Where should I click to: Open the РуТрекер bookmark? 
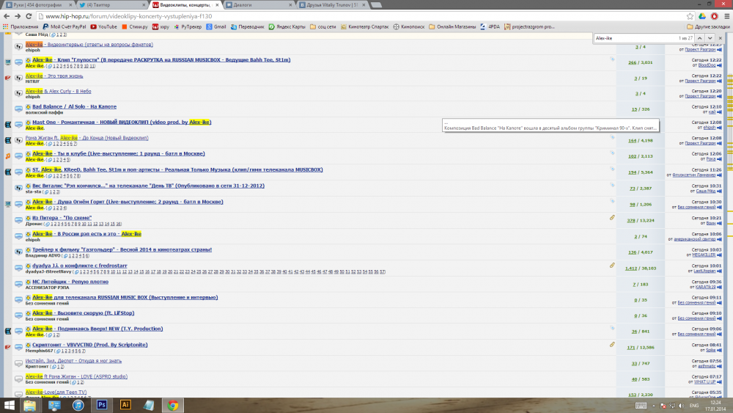[188, 26]
